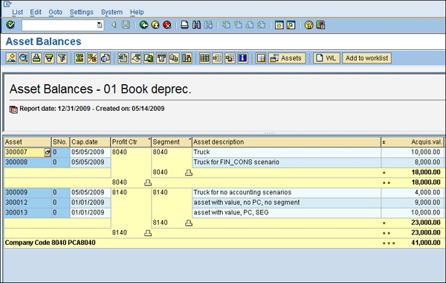Click the 'Company Code 8040 PCA8040' row
The width and height of the screenshot is (446, 283).
click(x=224, y=243)
